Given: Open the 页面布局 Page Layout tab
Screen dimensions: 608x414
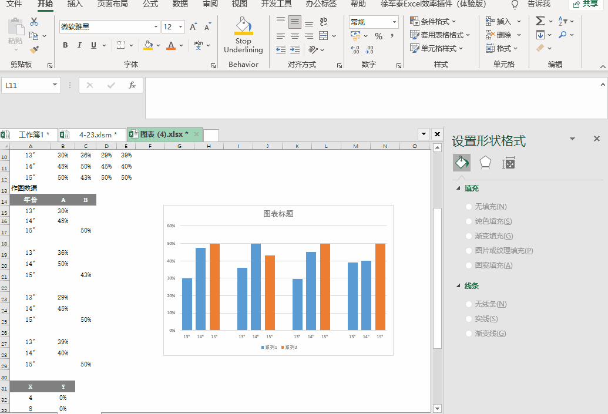Looking at the screenshot, I should [112, 4].
